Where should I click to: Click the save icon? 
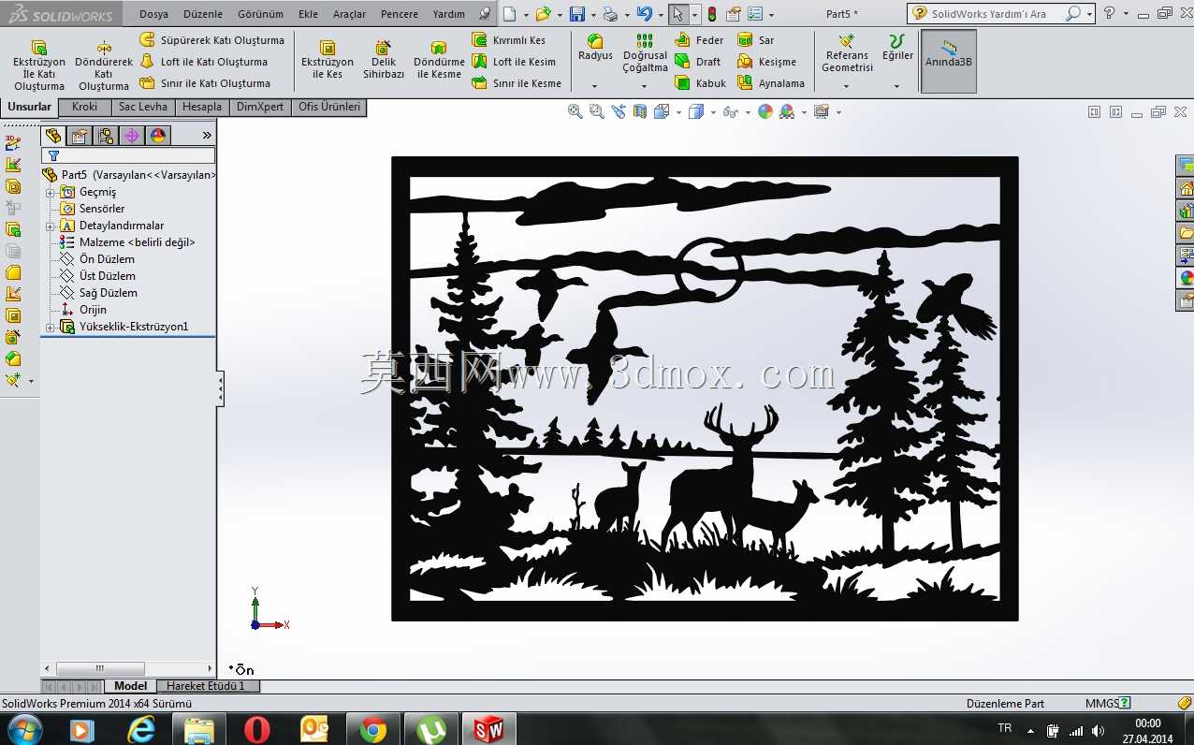(577, 14)
